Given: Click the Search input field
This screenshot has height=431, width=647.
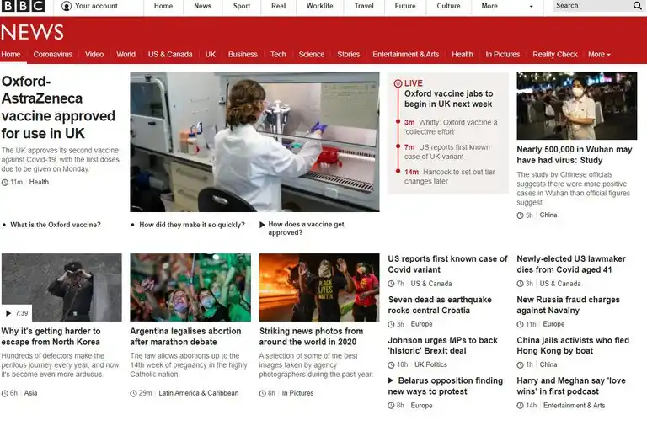Looking at the screenshot, I should coord(590,6).
